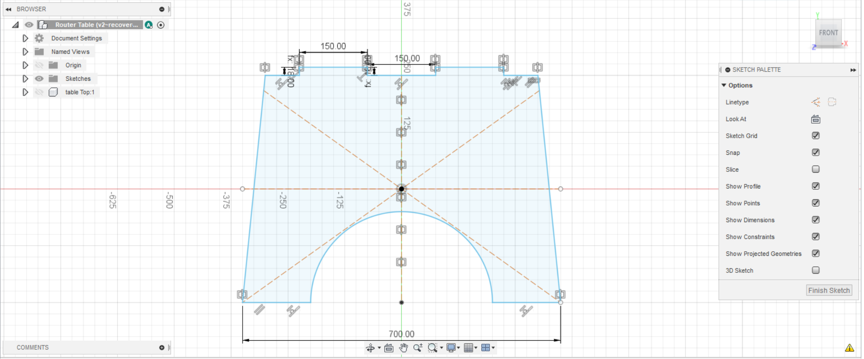The image size is (864, 359).
Task: Open the Grid and Snaps dropdown arrow
Action: pyautogui.click(x=476, y=348)
